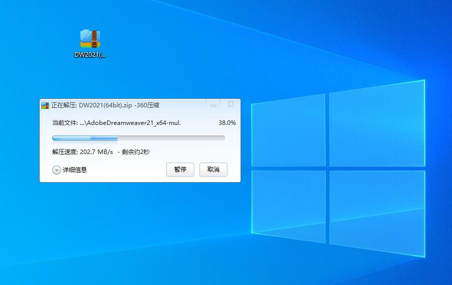Expand 详细信息 details arrow
The width and height of the screenshot is (452, 285).
click(56, 170)
